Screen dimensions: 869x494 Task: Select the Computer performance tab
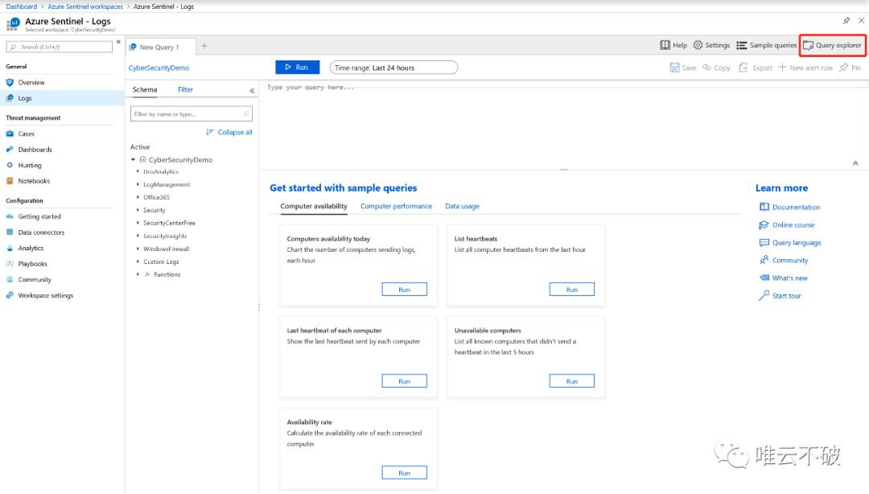pos(396,206)
